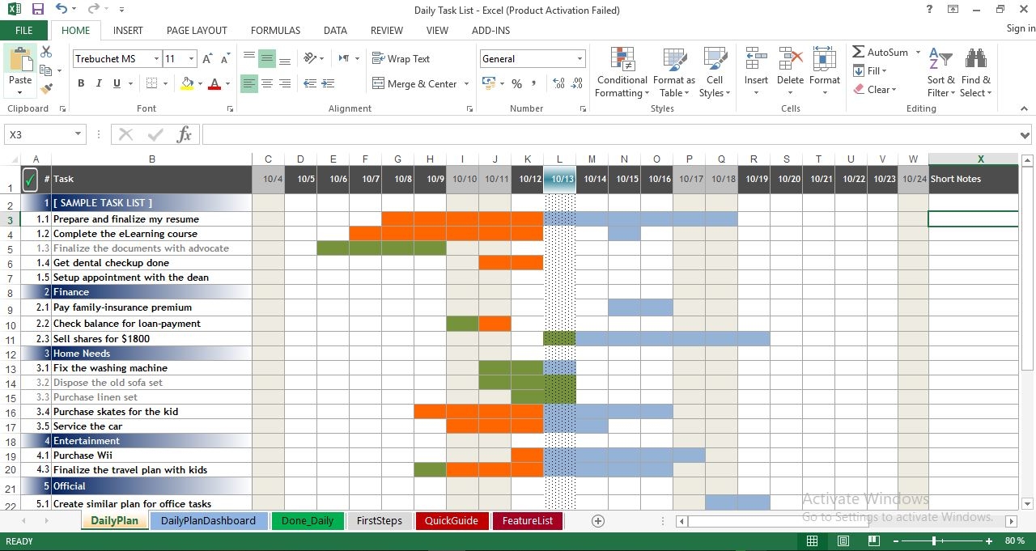Toggle italic formatting
This screenshot has height=551, width=1036.
tap(98, 83)
